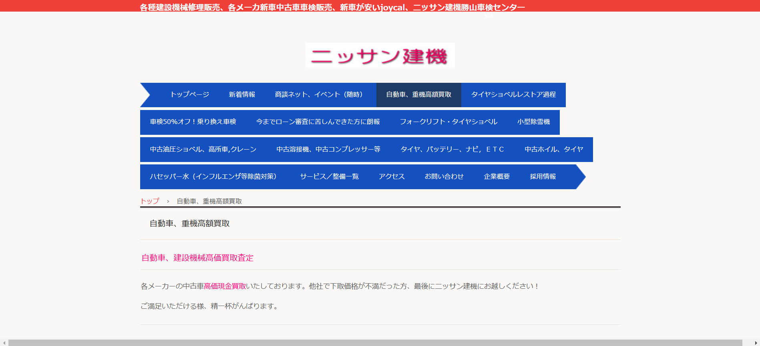760x346 pixels.
Task: Open the 小型除雪機 menu item
Action: (x=533, y=122)
